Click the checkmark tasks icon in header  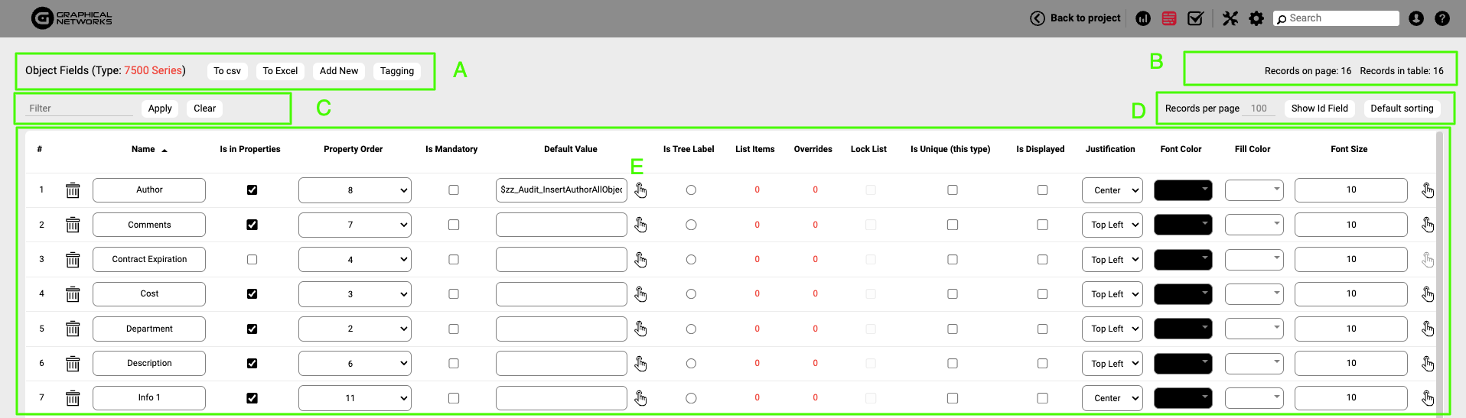[x=1195, y=18]
